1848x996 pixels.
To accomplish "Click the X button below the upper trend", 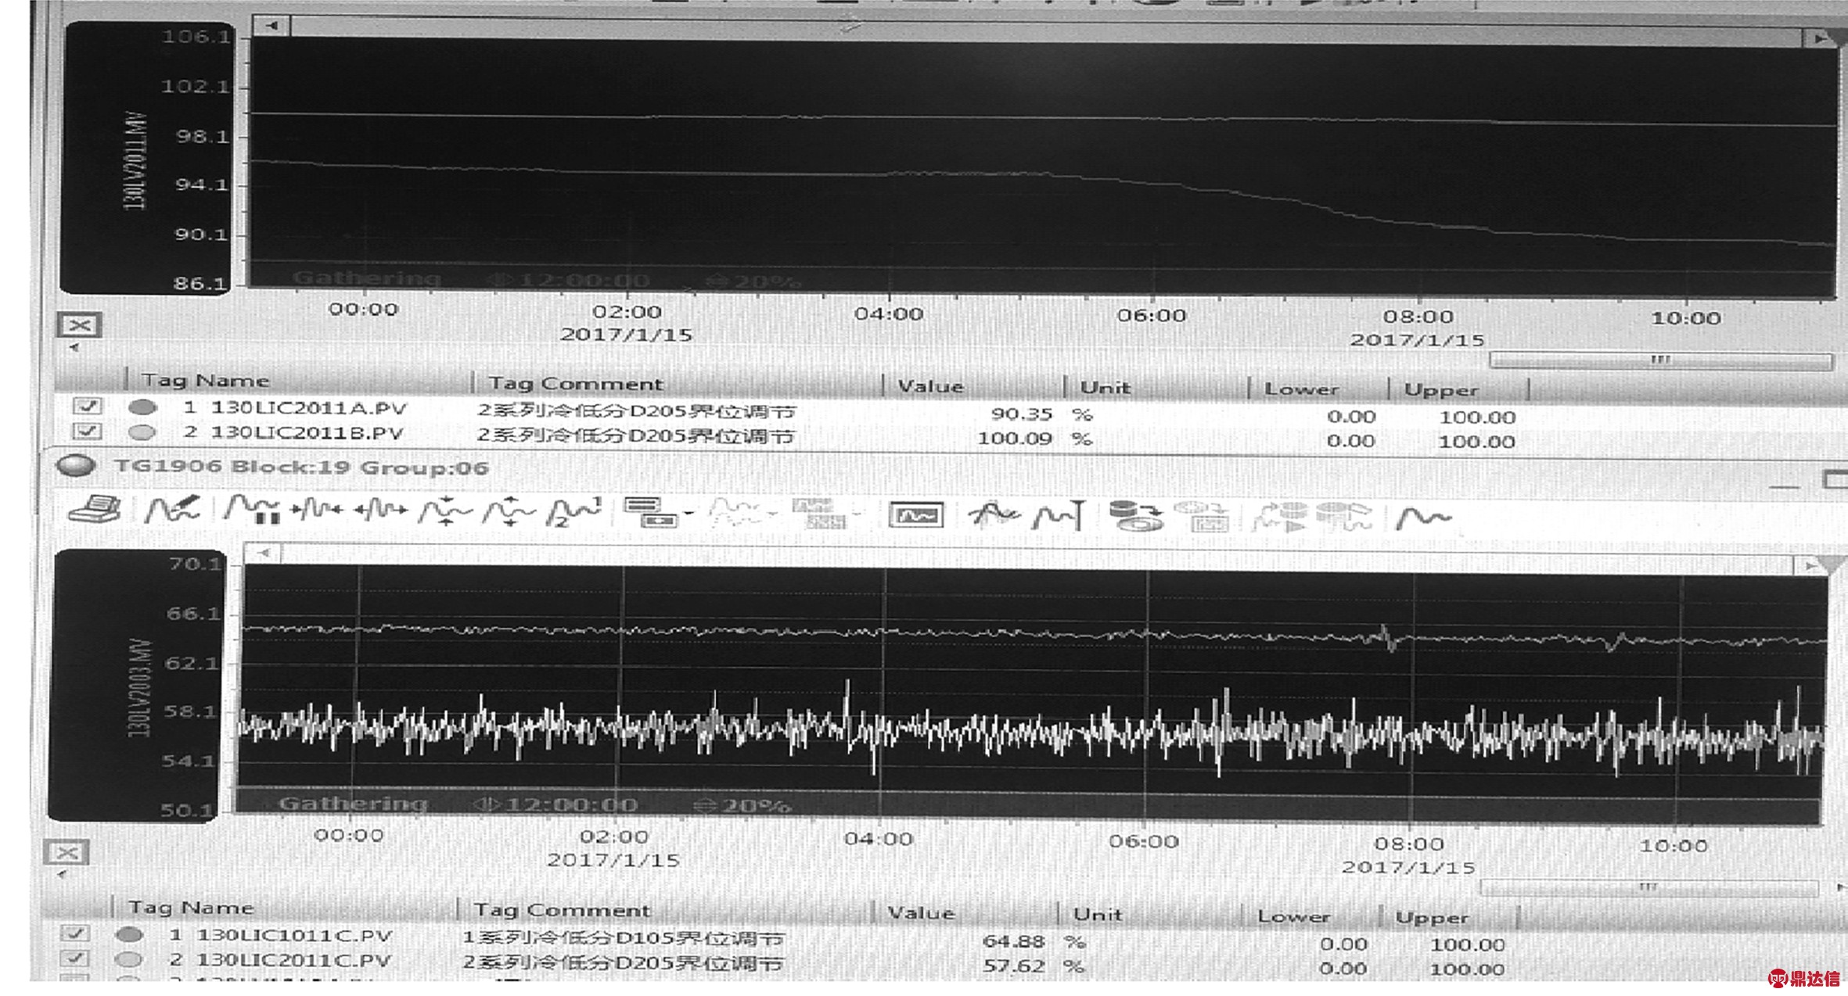I will pos(79,325).
